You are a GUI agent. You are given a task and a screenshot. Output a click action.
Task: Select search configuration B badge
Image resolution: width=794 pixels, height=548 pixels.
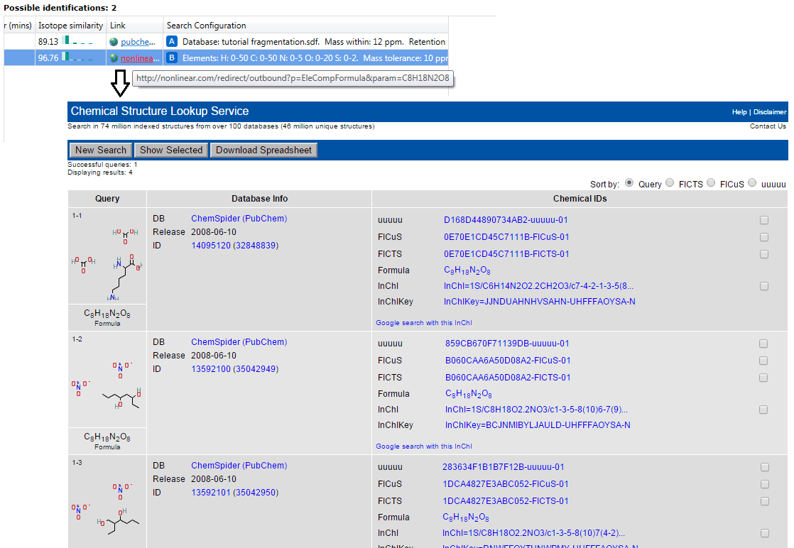(172, 57)
